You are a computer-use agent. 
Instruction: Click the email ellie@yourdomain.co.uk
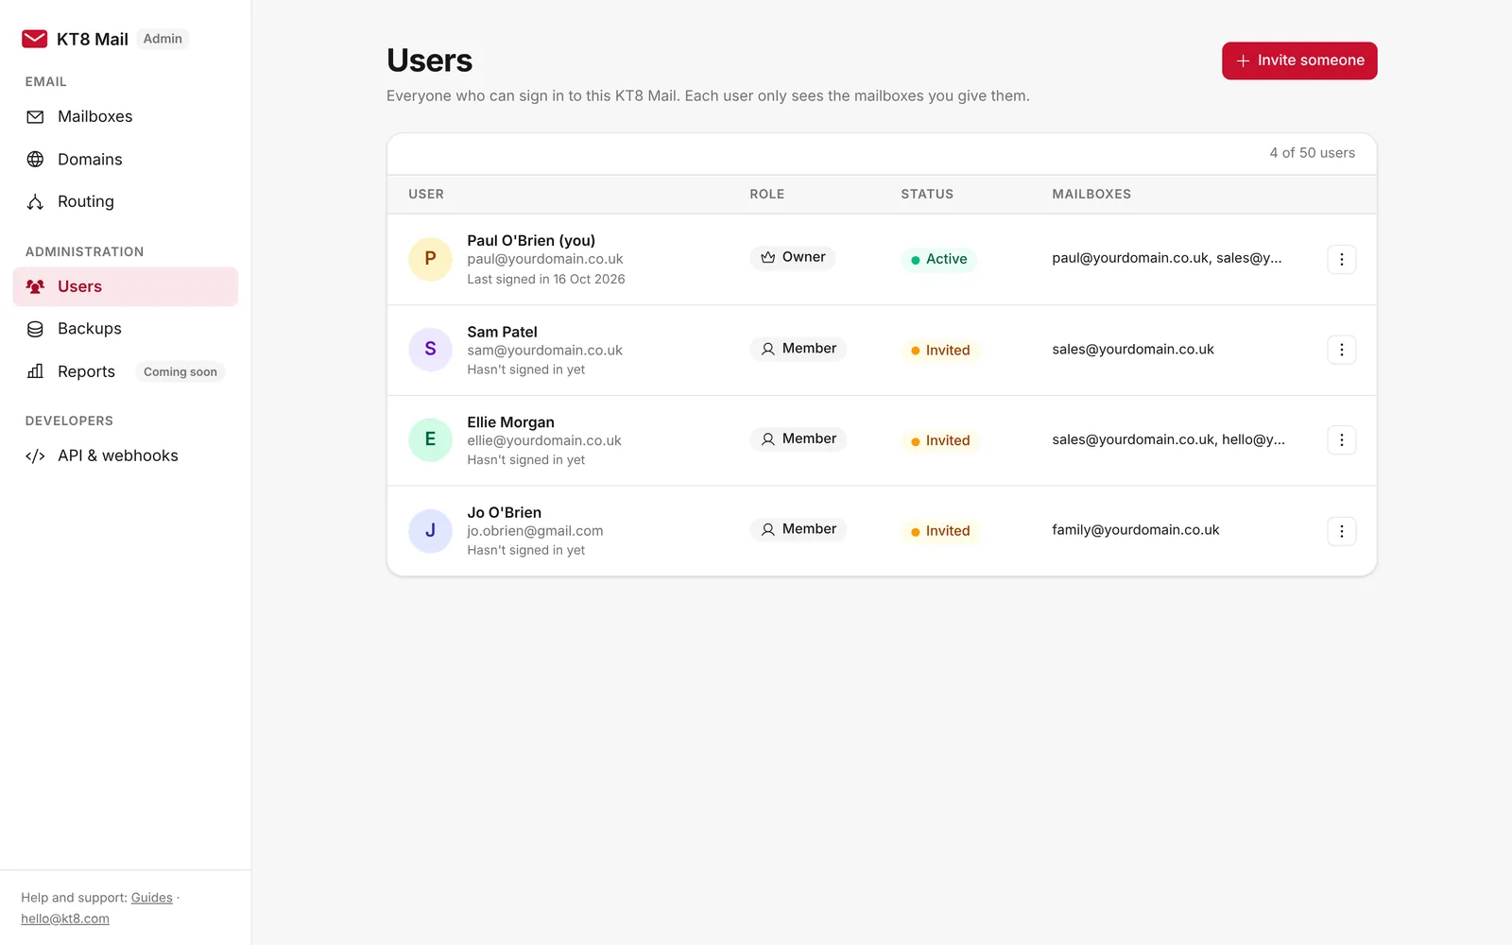pos(544,440)
